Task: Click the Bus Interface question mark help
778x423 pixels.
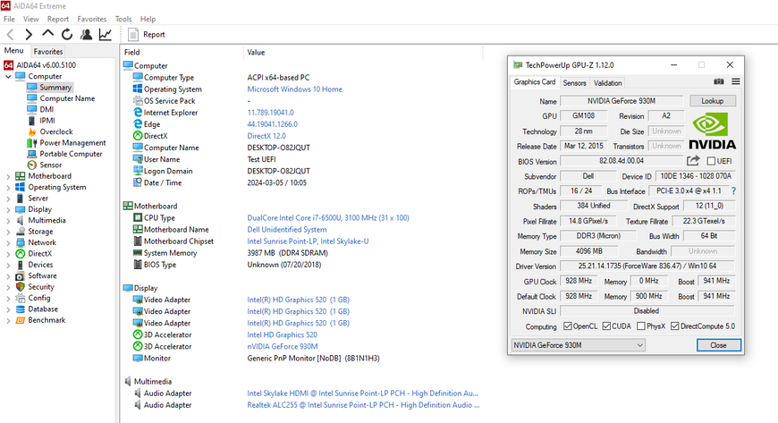Action: click(733, 190)
